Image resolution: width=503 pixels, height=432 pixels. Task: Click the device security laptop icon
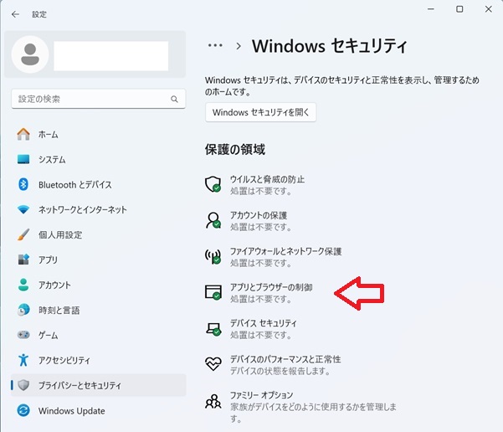213,329
